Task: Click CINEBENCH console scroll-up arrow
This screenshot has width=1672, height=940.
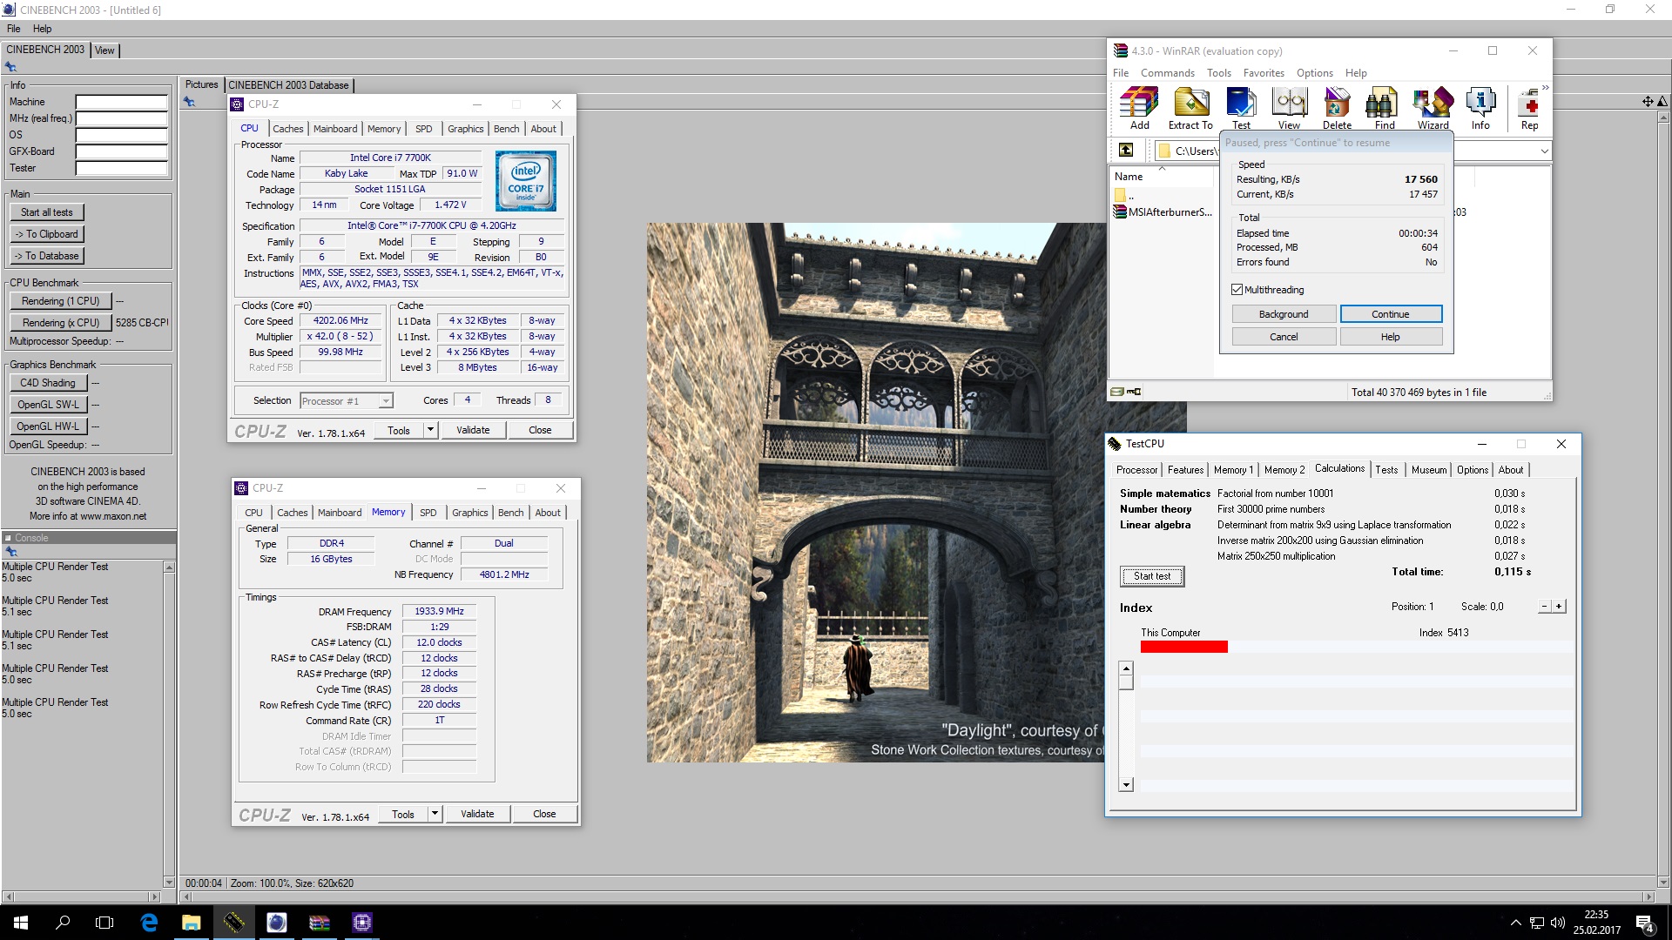Action: (169, 567)
